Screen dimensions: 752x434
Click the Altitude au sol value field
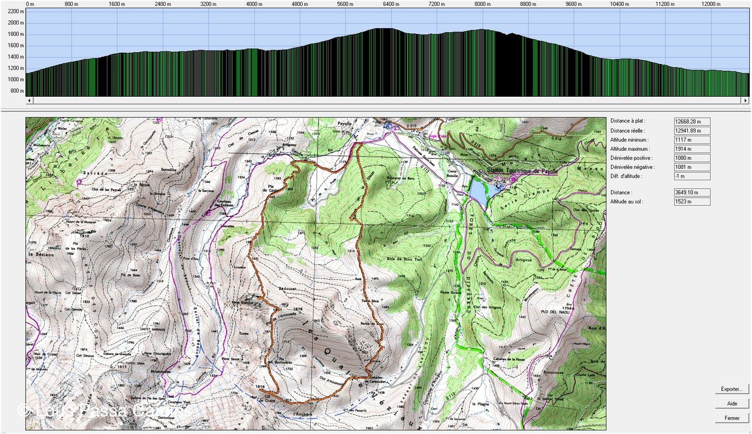click(x=692, y=202)
